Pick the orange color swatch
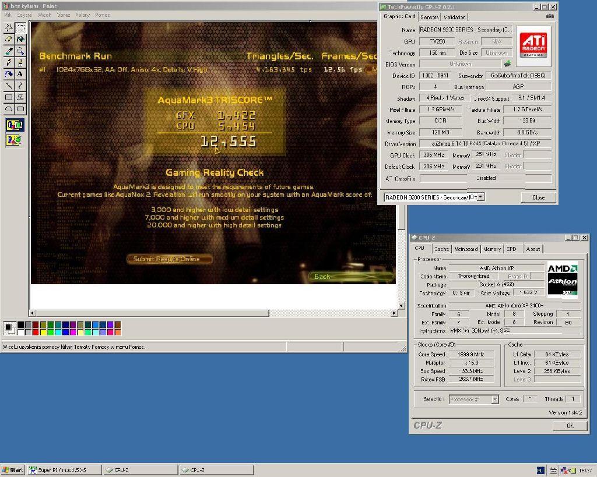This screenshot has width=597, height=477. (x=118, y=332)
